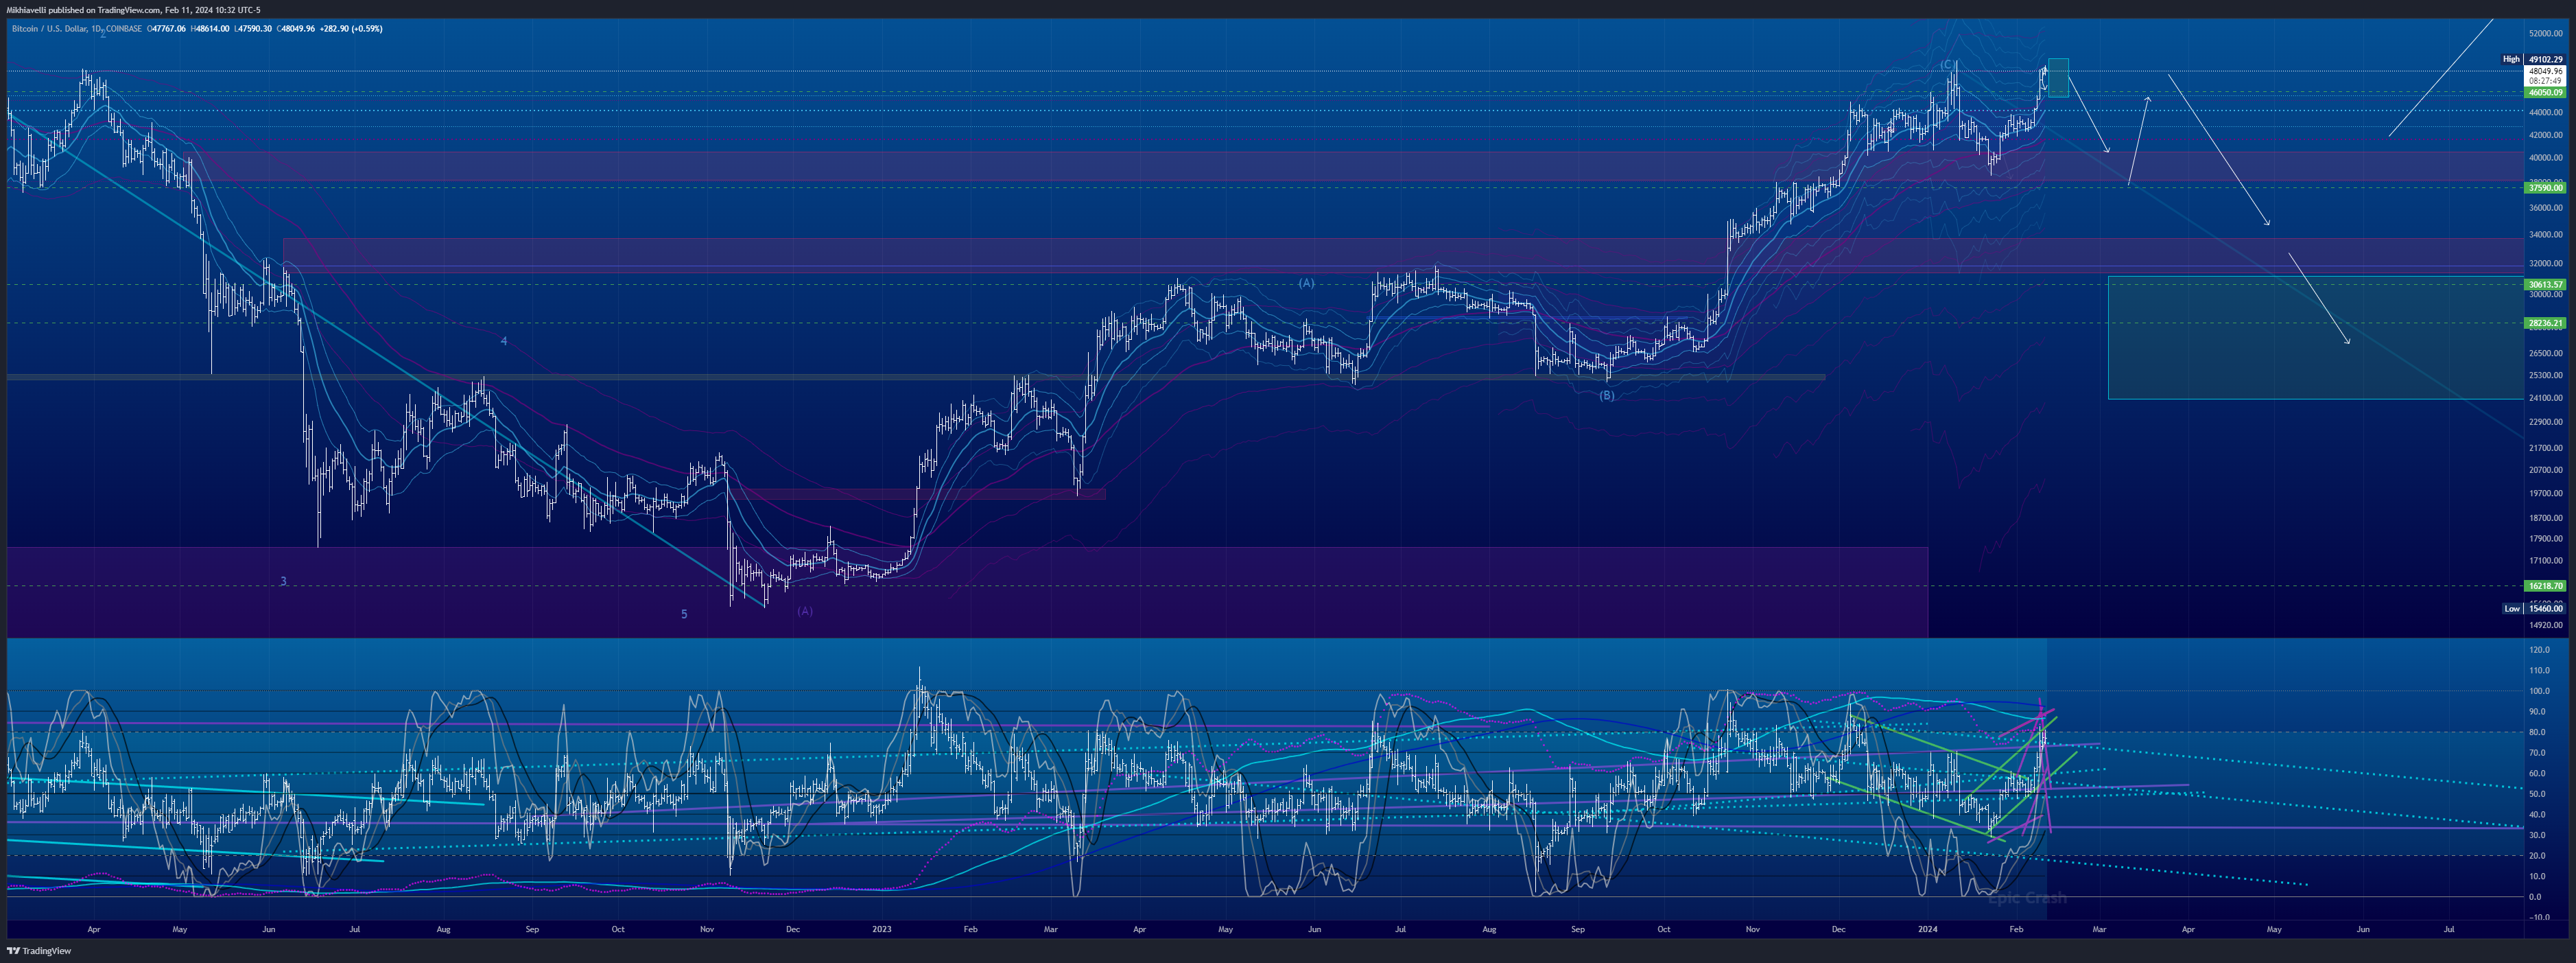Click the 18700.00 tick on the price axis
Viewport: 2576px width, 963px height.
[2546, 518]
